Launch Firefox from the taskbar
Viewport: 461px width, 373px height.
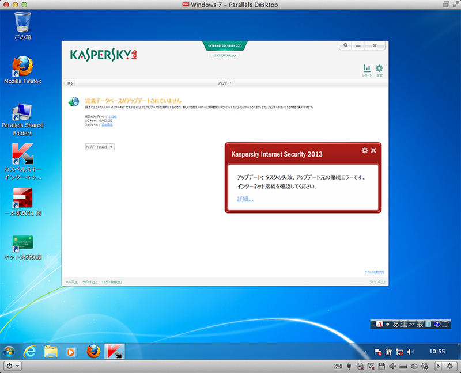point(93,351)
